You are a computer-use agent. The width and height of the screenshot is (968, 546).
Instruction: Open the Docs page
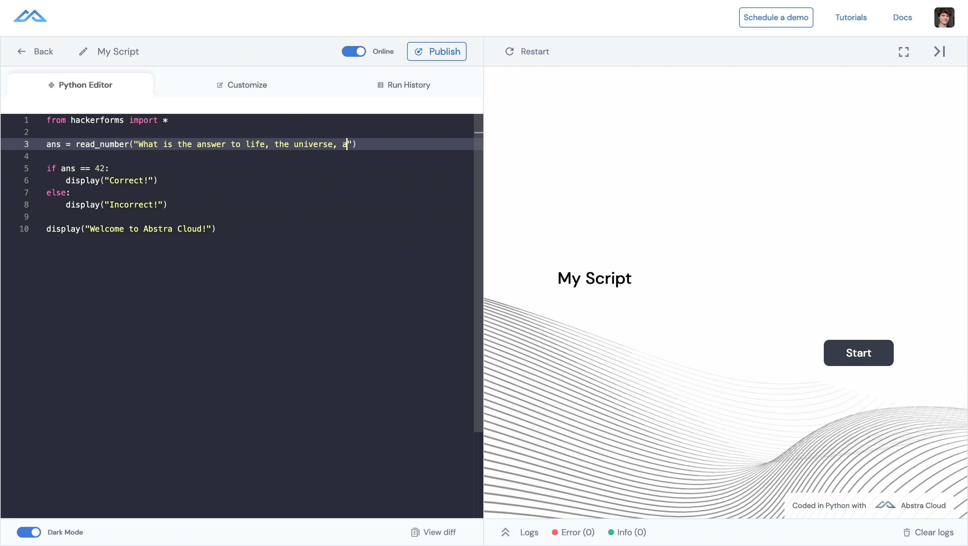click(x=902, y=17)
